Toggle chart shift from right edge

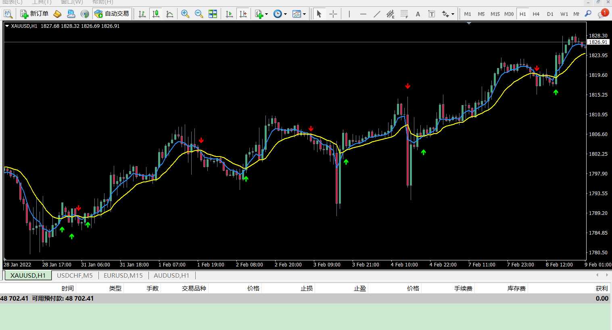click(x=243, y=14)
